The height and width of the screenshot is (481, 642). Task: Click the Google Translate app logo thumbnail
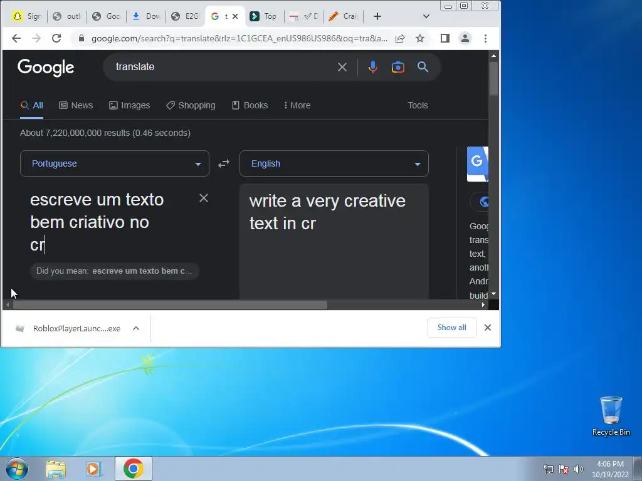(477, 163)
